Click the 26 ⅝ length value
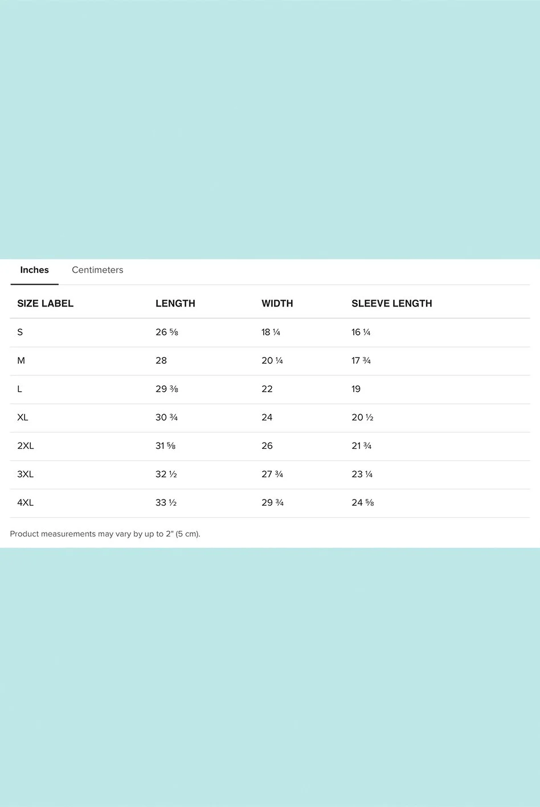540x807 pixels. tap(167, 332)
